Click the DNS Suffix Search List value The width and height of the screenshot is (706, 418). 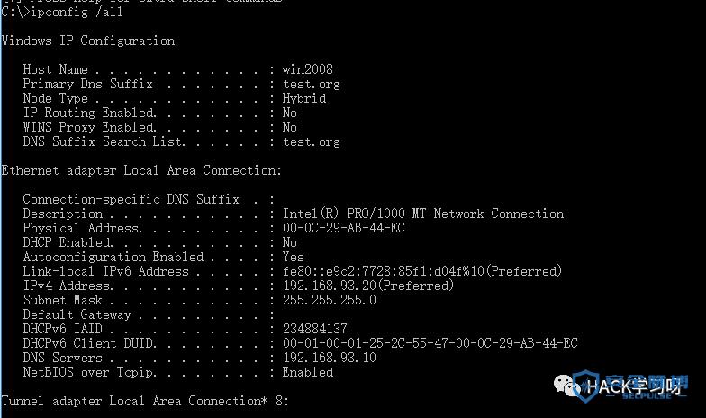(312, 142)
